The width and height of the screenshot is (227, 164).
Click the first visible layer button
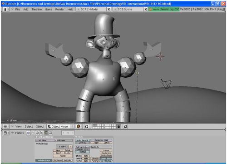point(94,125)
